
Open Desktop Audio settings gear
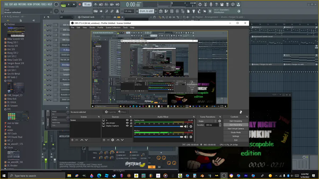coord(191,126)
